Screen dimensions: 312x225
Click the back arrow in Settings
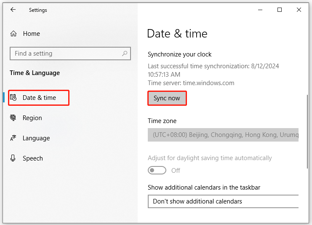click(13, 10)
